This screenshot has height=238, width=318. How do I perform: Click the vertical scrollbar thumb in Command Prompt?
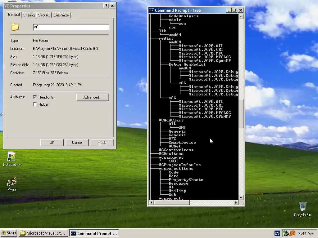241,113
